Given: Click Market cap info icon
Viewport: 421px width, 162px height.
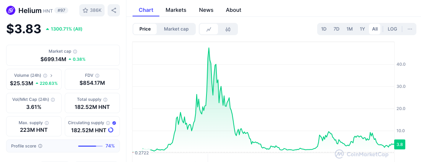Looking at the screenshot, I should pos(75,52).
